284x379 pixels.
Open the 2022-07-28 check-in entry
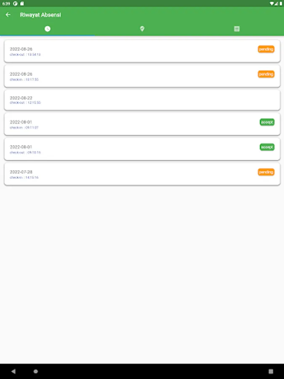(142, 174)
